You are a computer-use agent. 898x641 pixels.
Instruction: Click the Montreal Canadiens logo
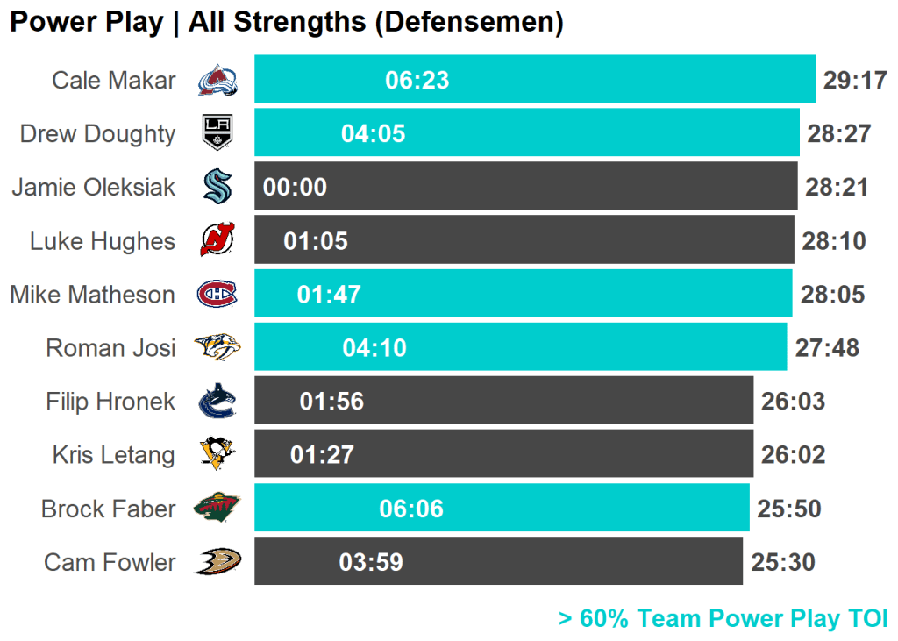(217, 294)
